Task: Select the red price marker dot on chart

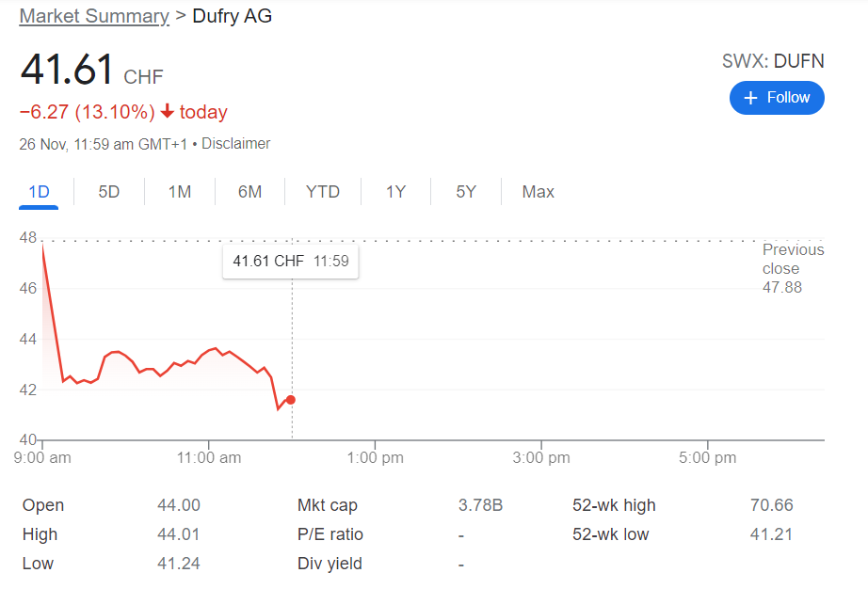Action: click(x=292, y=399)
